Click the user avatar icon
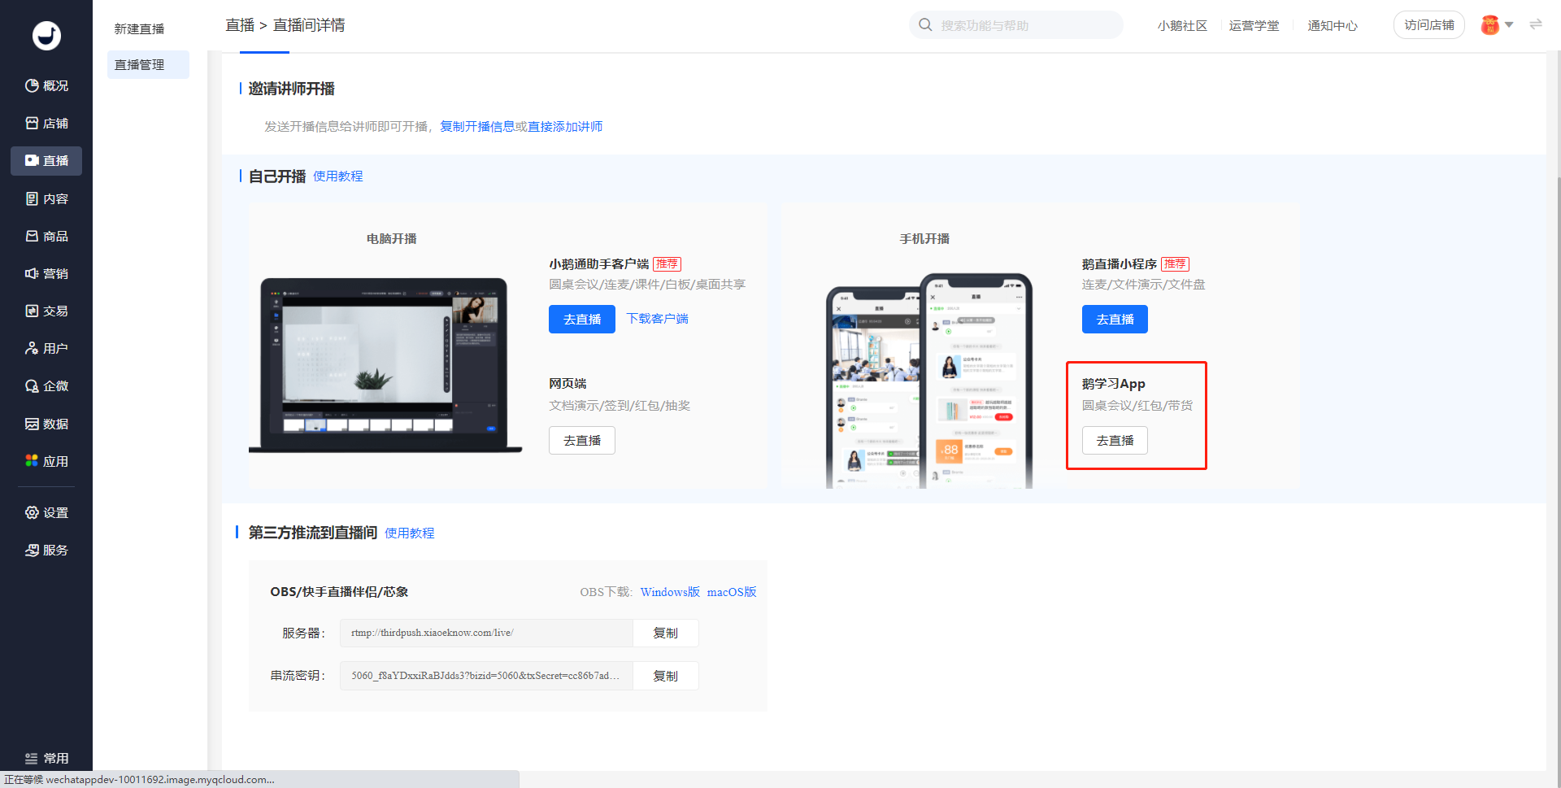The image size is (1561, 788). tap(1489, 25)
